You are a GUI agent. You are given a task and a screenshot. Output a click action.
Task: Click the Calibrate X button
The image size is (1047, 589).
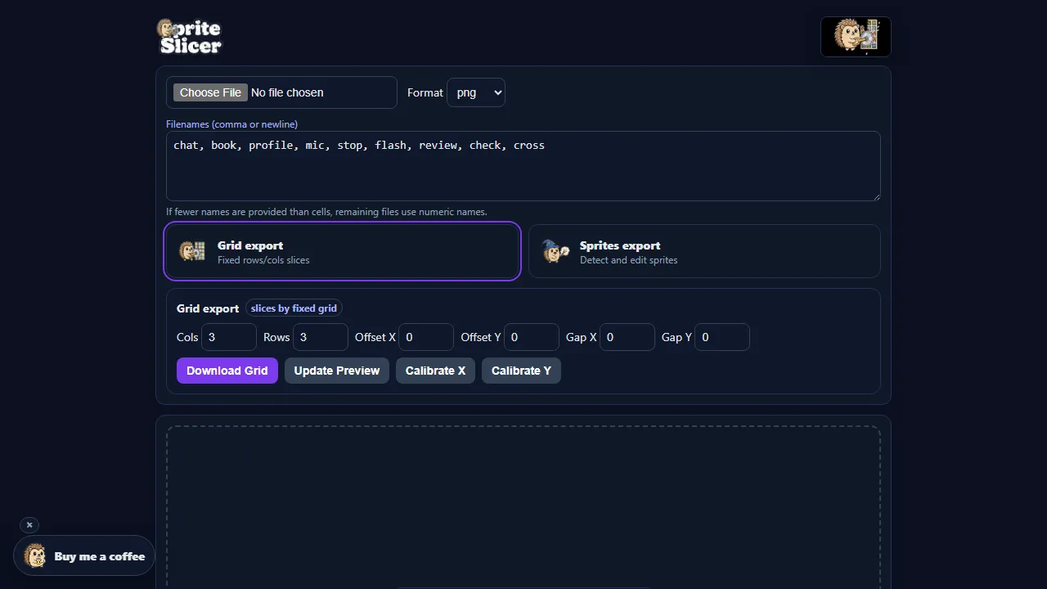(x=435, y=371)
